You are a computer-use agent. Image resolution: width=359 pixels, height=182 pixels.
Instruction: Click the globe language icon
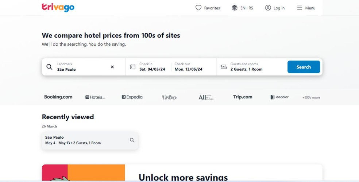tap(235, 8)
